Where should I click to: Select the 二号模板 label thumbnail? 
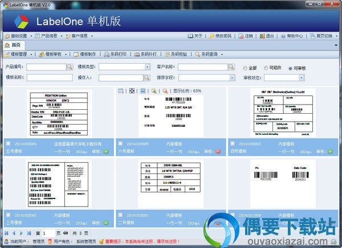click(x=171, y=184)
